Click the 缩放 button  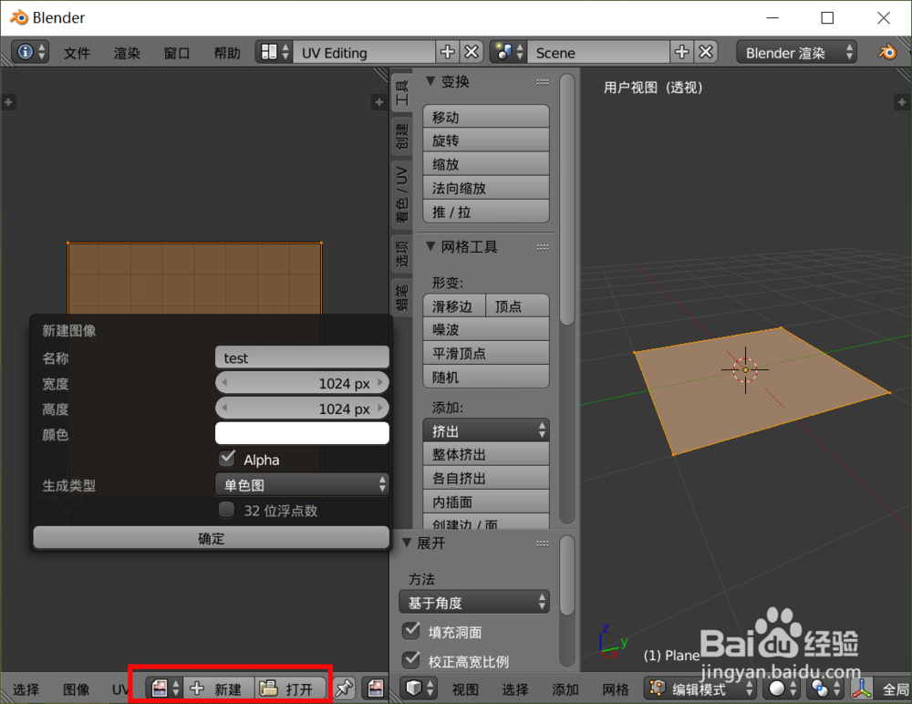click(x=486, y=164)
